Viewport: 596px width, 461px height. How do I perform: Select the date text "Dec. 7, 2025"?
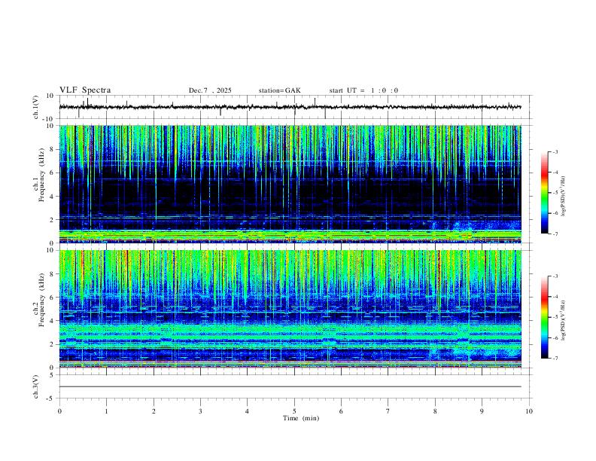pos(210,90)
